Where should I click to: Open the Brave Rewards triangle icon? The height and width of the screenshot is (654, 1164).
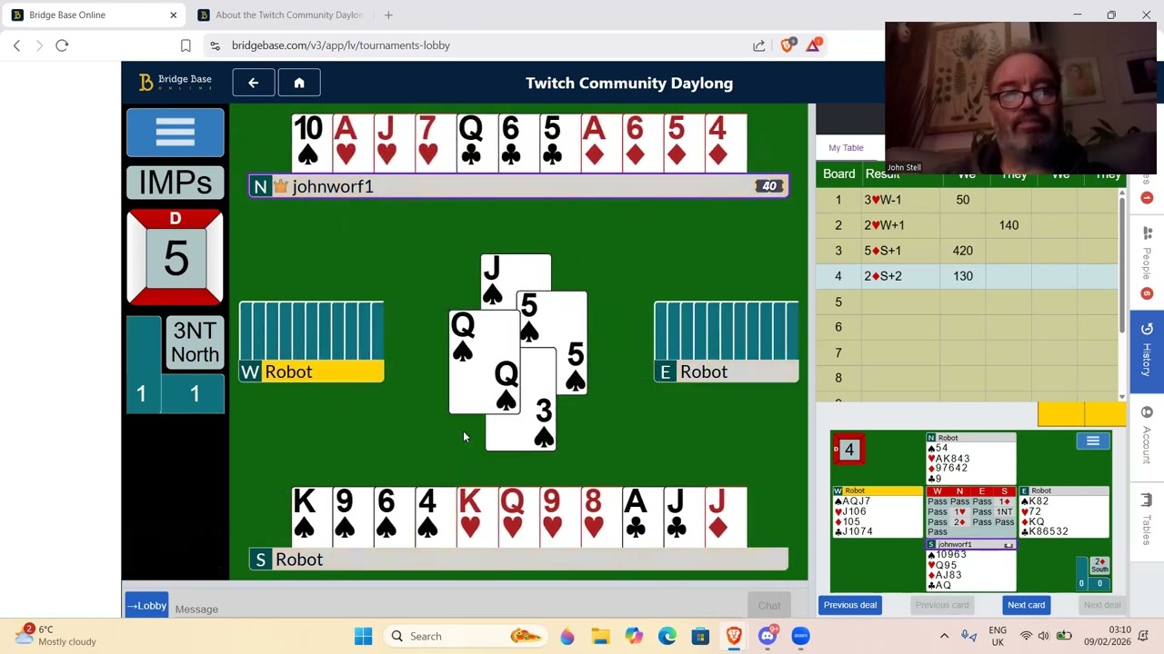tap(813, 45)
